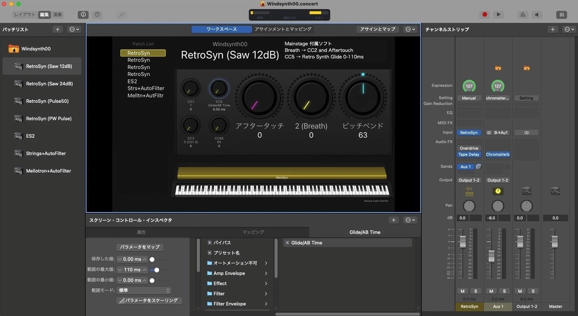
Task: Select the Windsynth00 concert folder icon
Action: 14,49
